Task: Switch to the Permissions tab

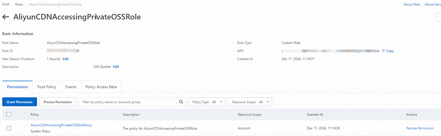Action: coord(17,87)
